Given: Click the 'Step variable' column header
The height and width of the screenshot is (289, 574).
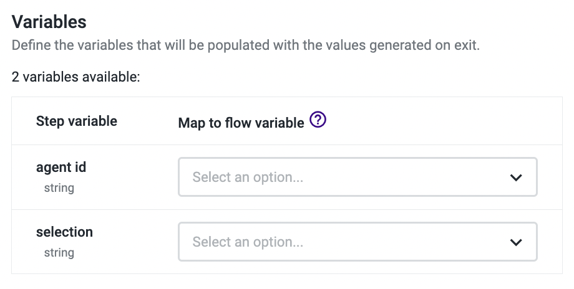Looking at the screenshot, I should tap(77, 121).
